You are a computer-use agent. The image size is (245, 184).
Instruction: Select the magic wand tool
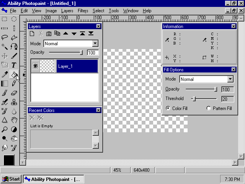5,46
